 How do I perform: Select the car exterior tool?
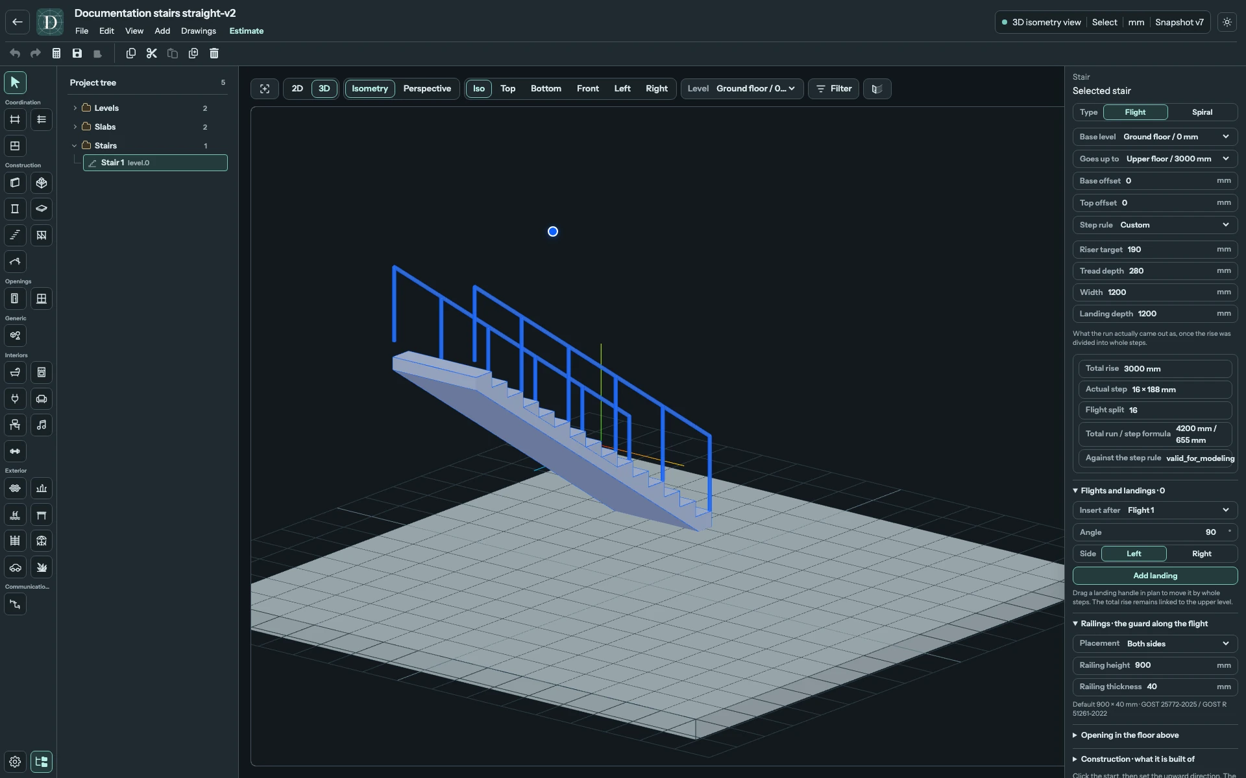click(15, 567)
